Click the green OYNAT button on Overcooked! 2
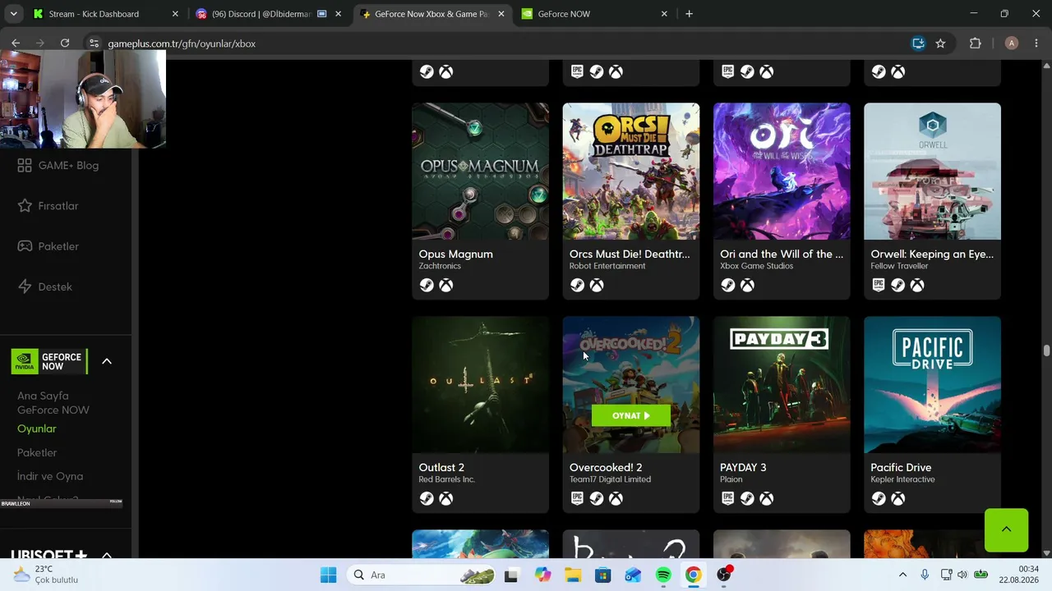The image size is (1052, 591). (631, 415)
